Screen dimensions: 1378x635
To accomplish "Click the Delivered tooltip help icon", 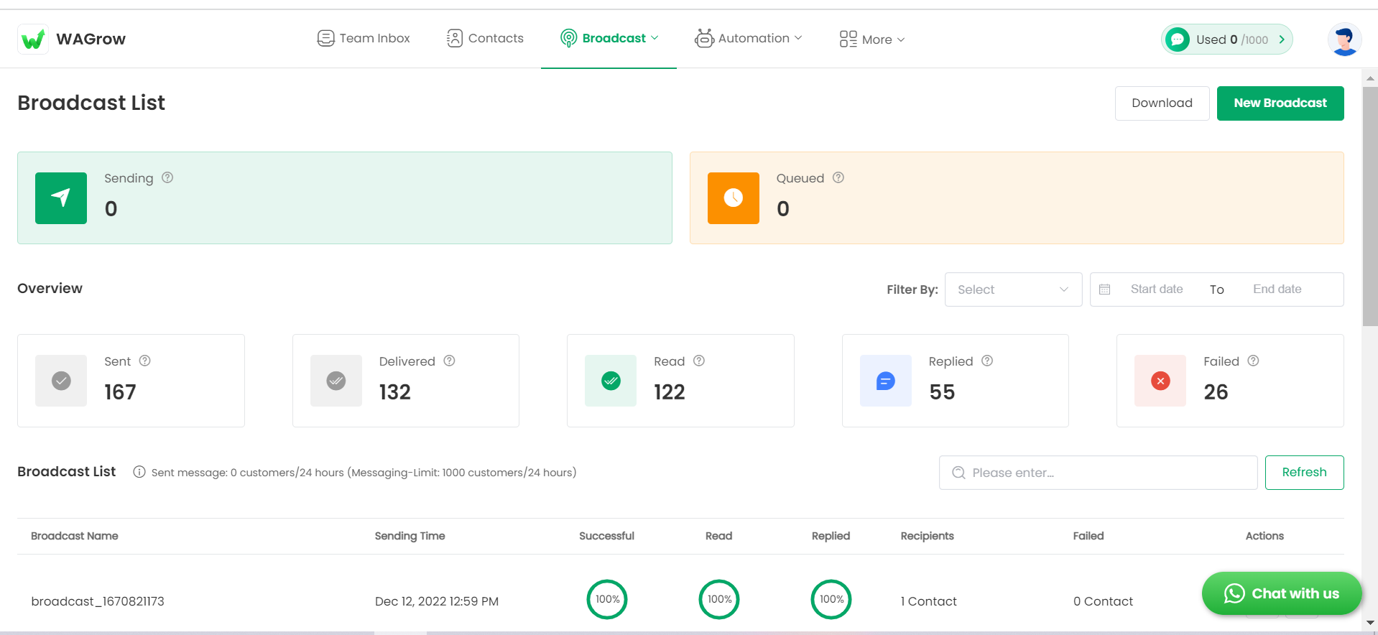I will [450, 361].
